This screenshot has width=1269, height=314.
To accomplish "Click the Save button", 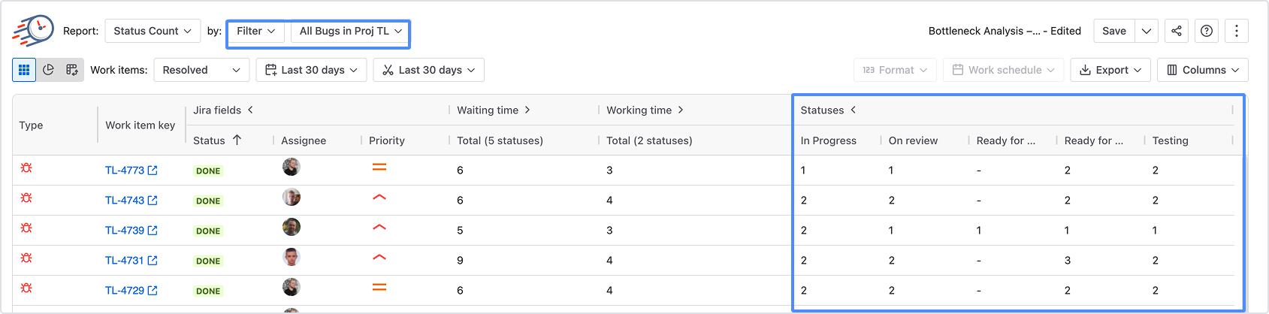I will click(x=1114, y=31).
